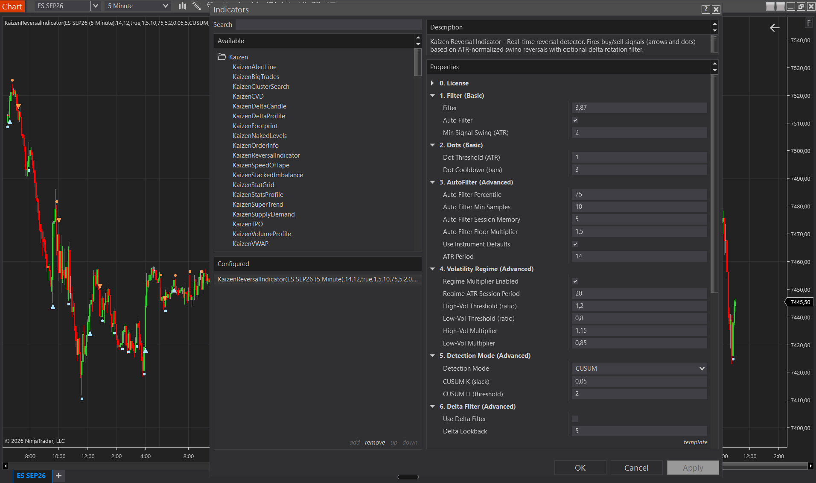Click the Filter value field 3,87
Viewport: 816px width, 483px height.
point(639,108)
